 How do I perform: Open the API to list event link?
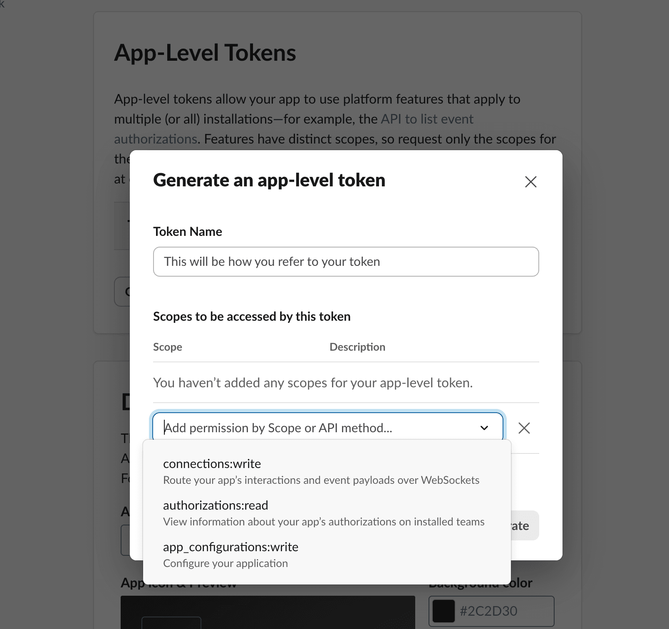427,119
